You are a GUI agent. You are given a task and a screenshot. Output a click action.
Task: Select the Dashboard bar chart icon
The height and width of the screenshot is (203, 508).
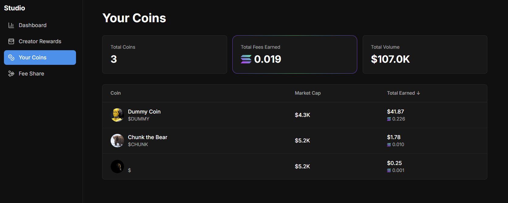coord(11,25)
